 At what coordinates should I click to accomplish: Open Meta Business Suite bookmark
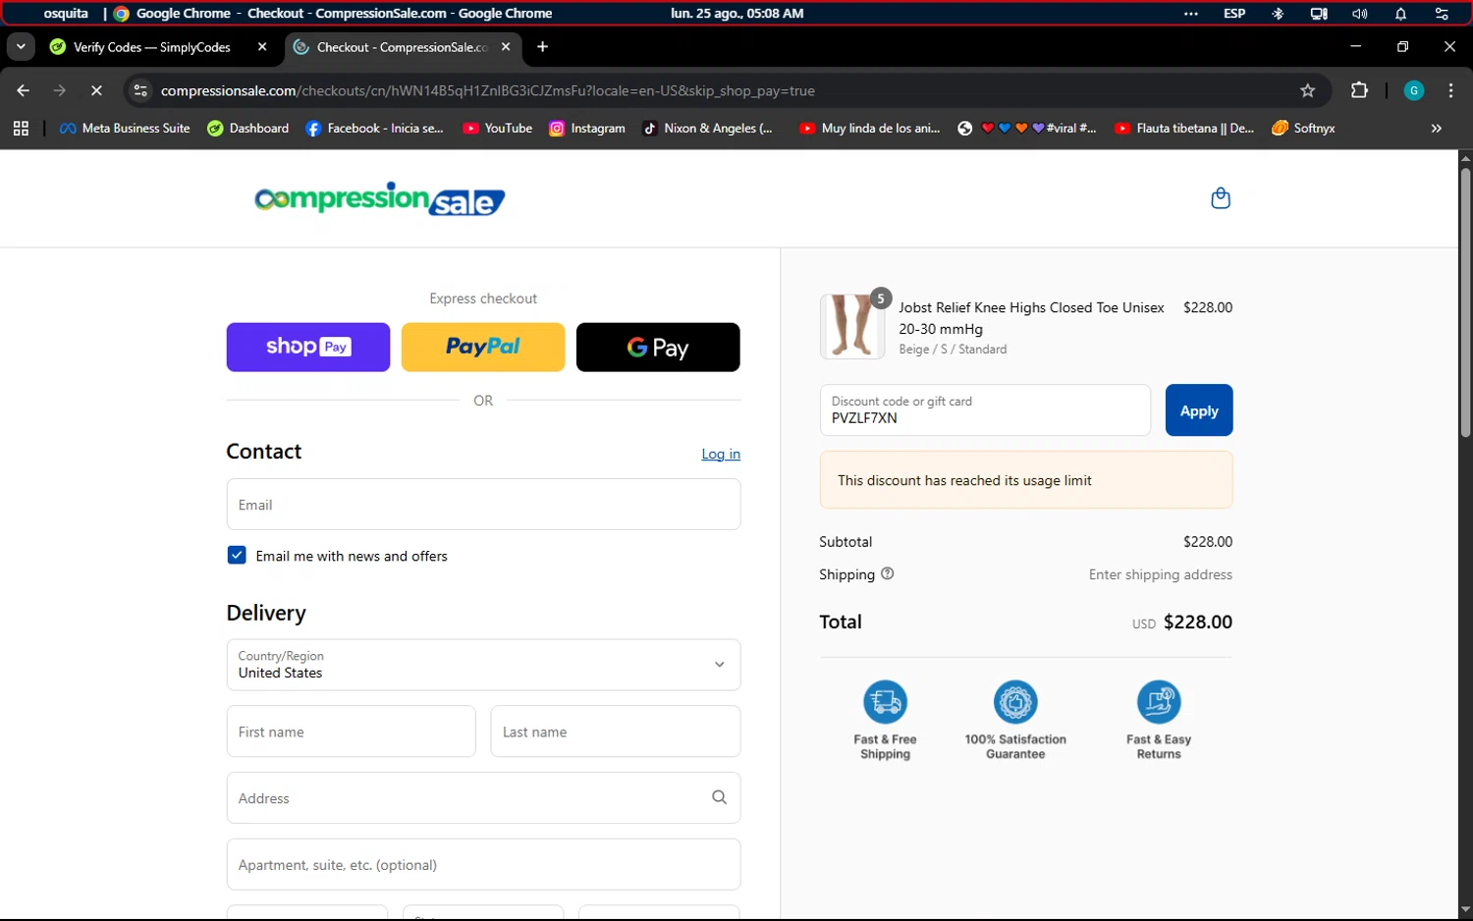click(x=125, y=128)
